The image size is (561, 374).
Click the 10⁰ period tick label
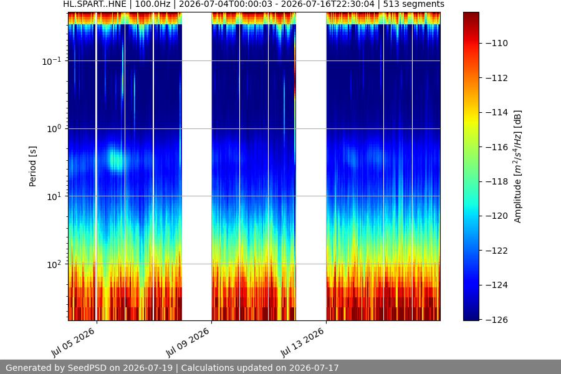54,129
